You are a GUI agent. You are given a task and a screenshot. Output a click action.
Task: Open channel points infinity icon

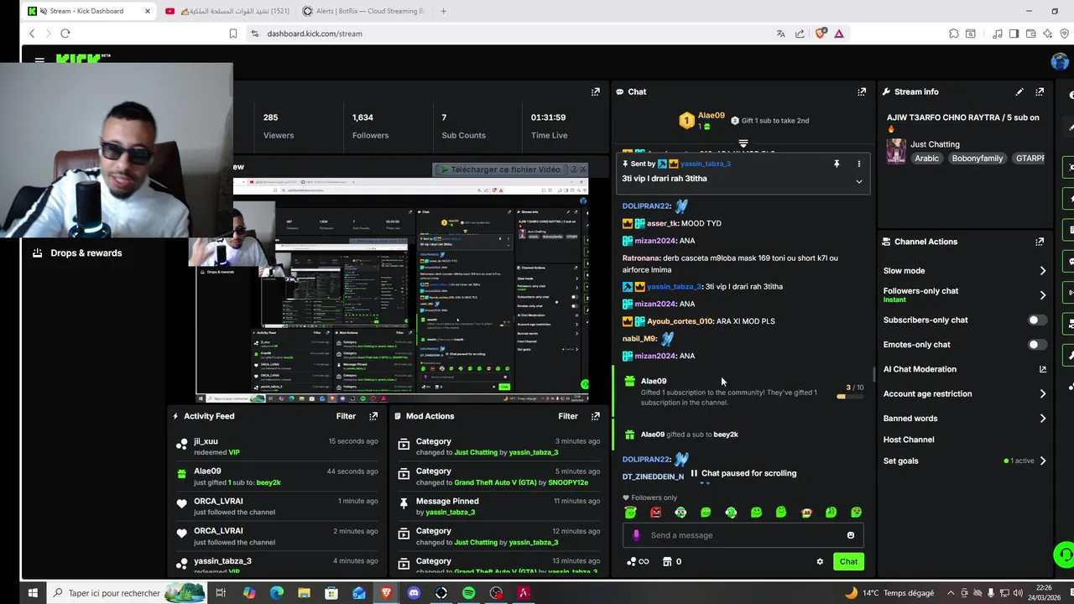(638, 561)
